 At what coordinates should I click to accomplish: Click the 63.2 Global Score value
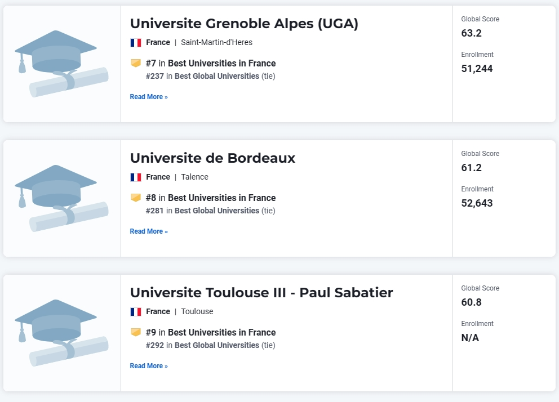[x=471, y=33]
